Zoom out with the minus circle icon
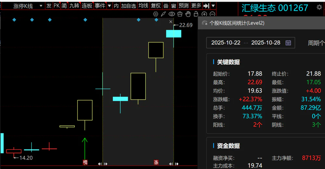Viewport: 325px width, 169px height. pyautogui.click(x=212, y=14)
